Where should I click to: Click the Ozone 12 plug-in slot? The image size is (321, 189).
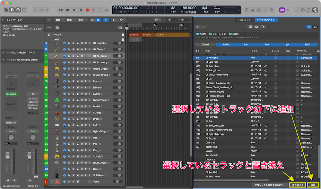coord(33,102)
